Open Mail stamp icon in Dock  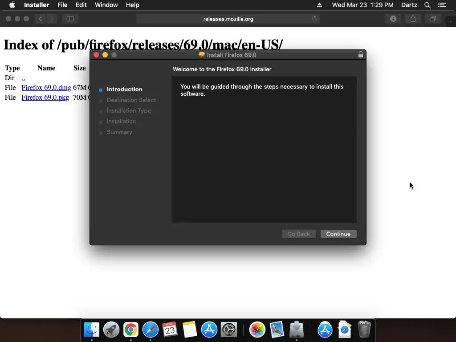coord(277,330)
